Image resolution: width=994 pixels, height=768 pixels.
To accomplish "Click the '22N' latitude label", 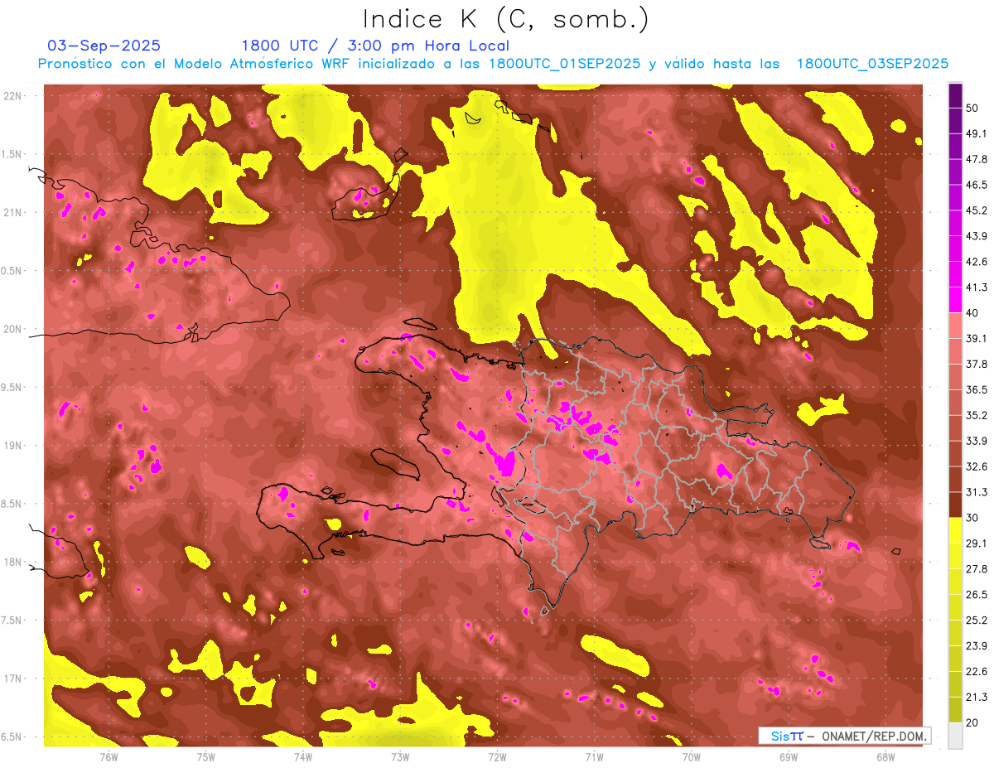I will coord(12,96).
